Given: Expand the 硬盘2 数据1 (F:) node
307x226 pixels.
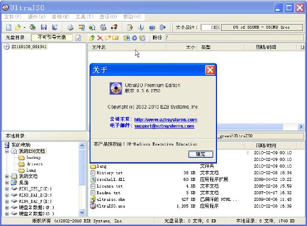Looking at the screenshot, I should [x=7, y=208].
